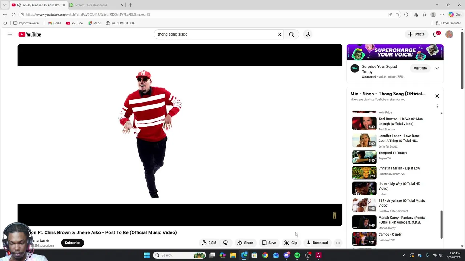Share the video
465x261 pixels.
click(x=245, y=243)
